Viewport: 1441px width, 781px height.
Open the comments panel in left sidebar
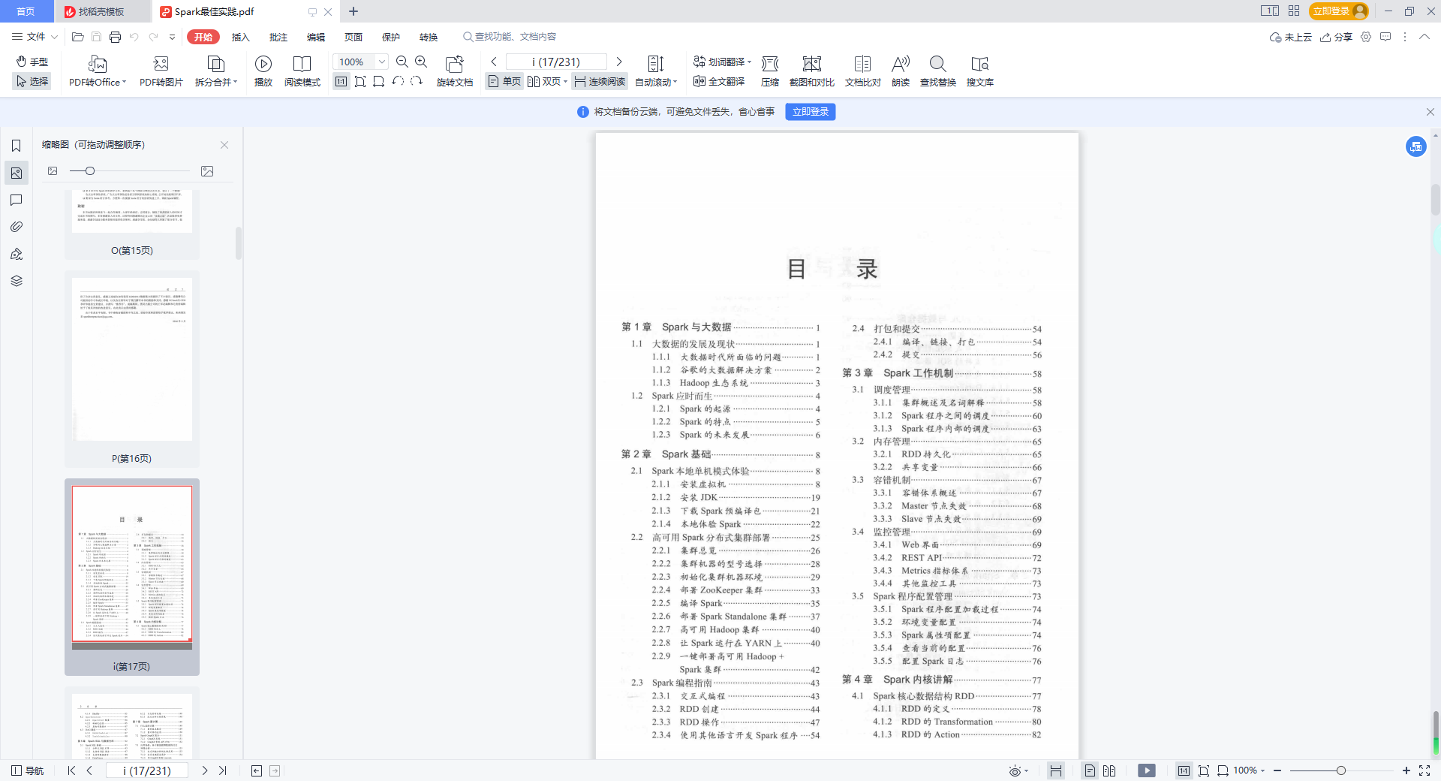tap(17, 200)
